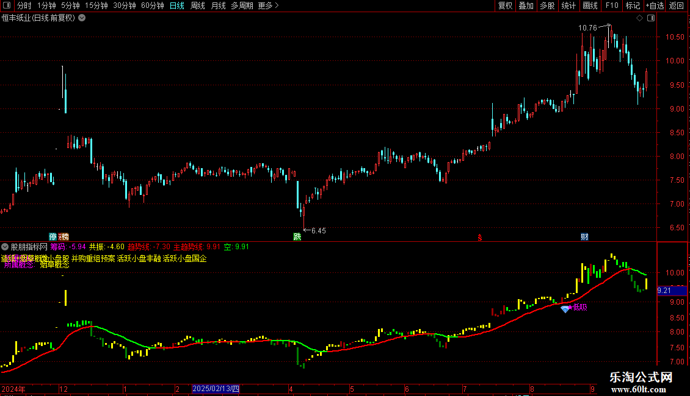This screenshot has width=690, height=396.
Task: Click the 9.21 current value tag
Action: tap(672, 291)
